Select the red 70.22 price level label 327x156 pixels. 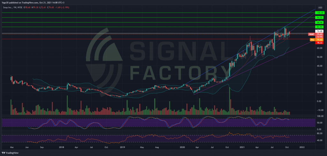(320, 43)
